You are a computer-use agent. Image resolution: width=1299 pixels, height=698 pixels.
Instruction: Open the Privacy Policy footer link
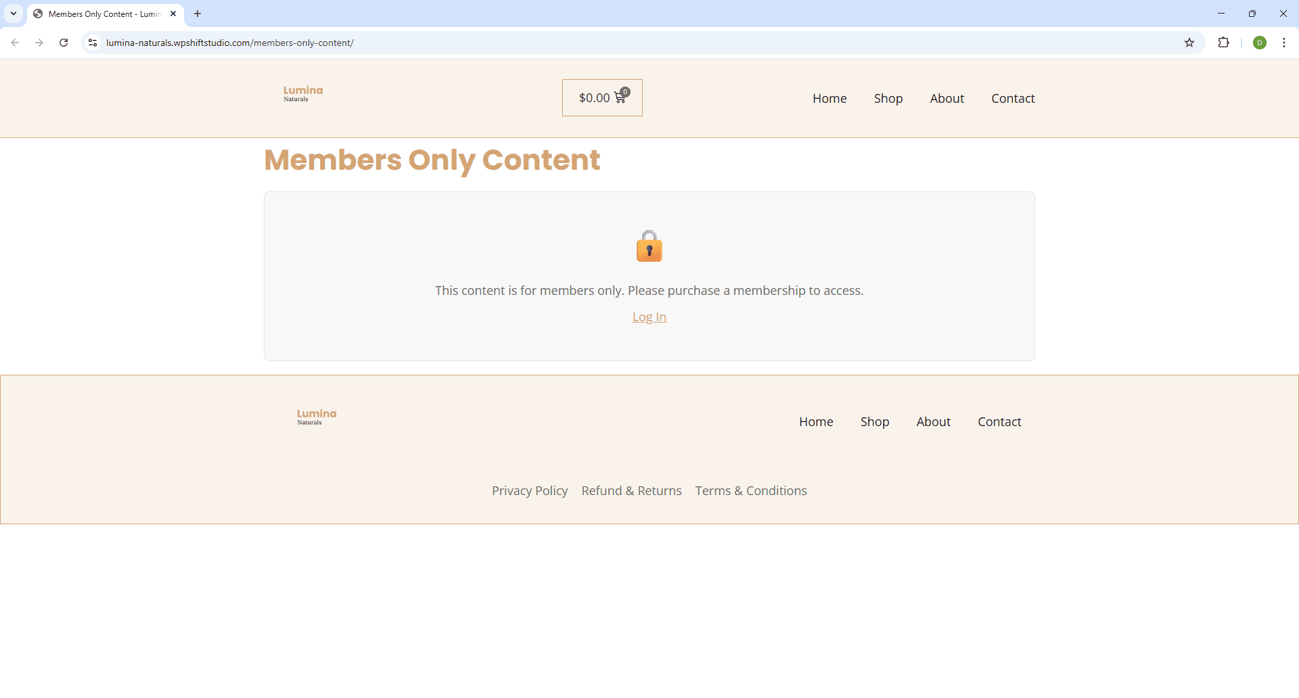coord(529,491)
